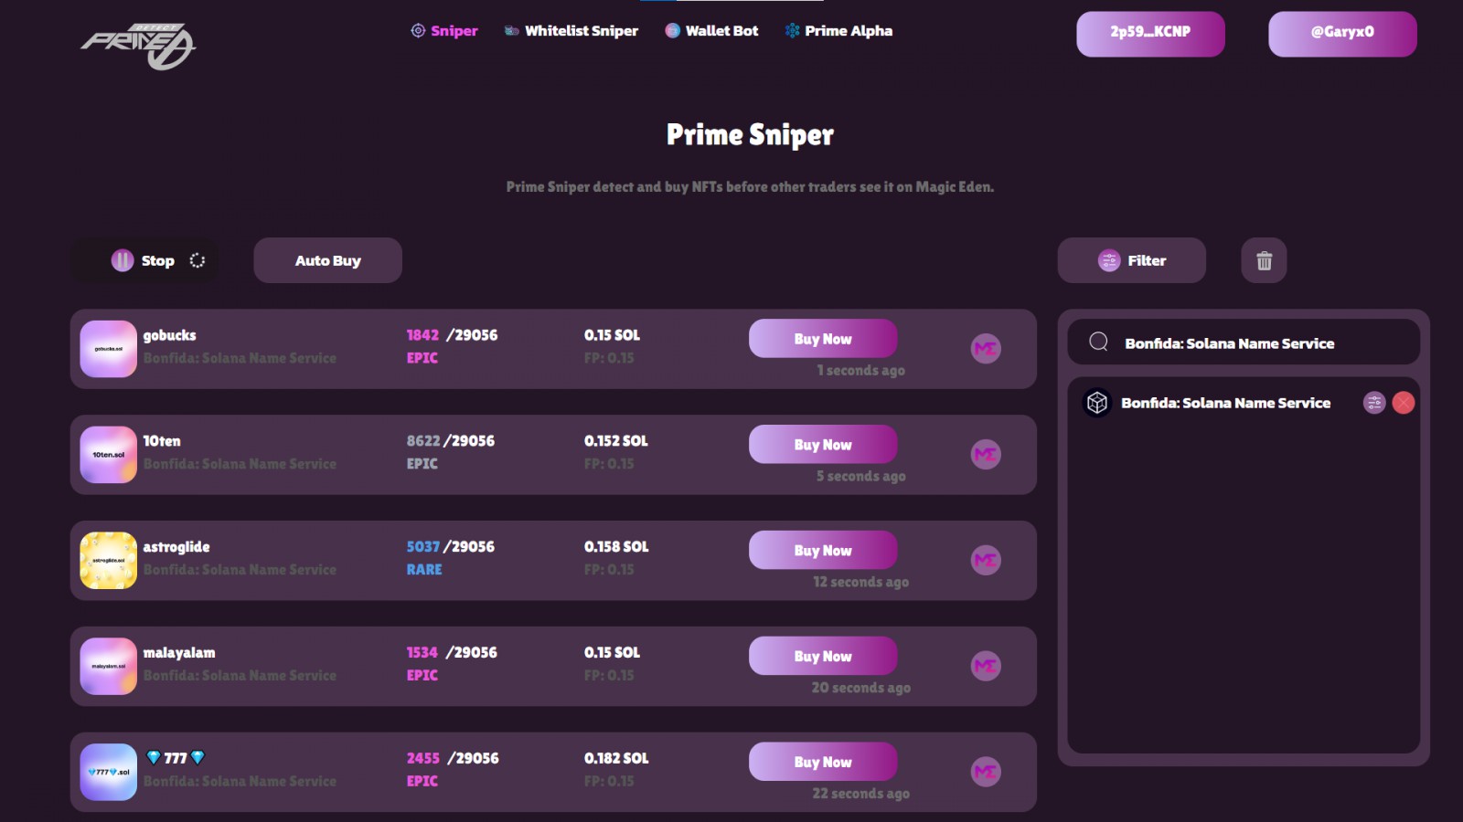Click the search magnifier icon
This screenshot has width=1463, height=822.
coord(1099,342)
